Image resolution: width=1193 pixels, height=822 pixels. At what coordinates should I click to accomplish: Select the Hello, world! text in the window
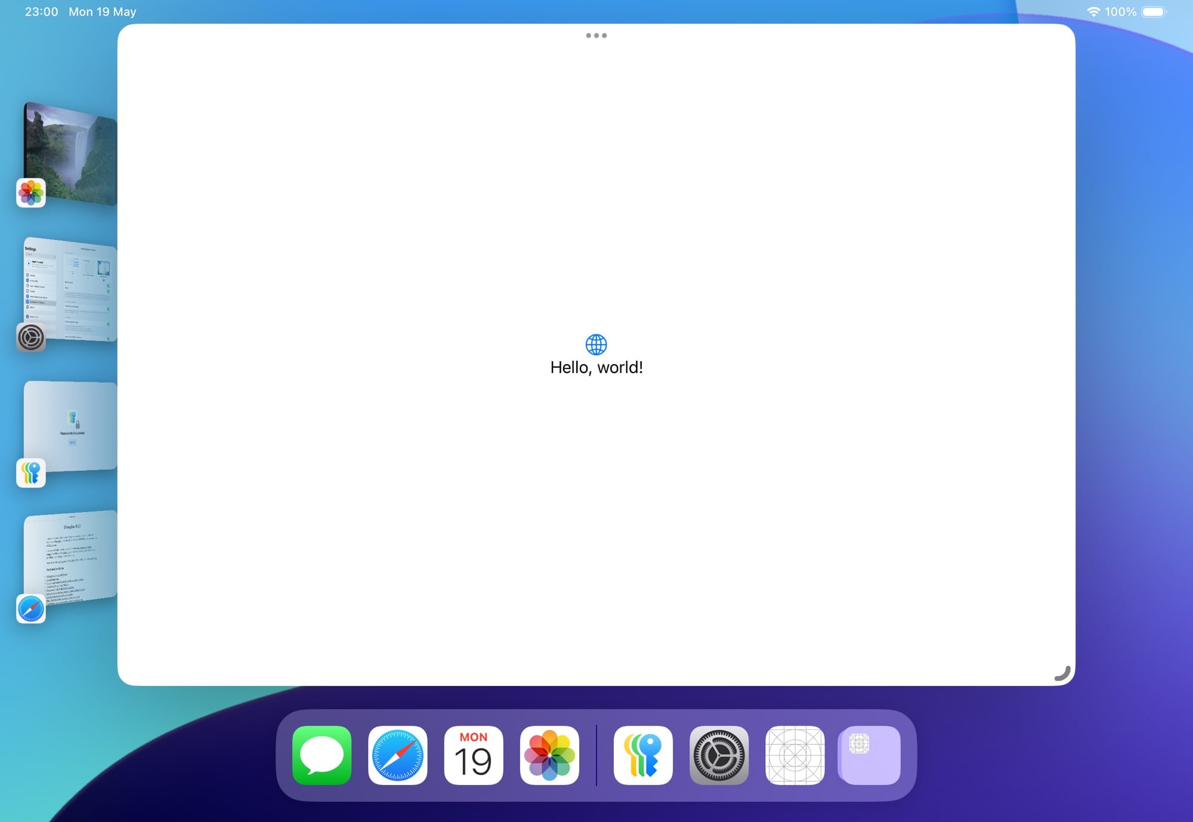(x=596, y=367)
